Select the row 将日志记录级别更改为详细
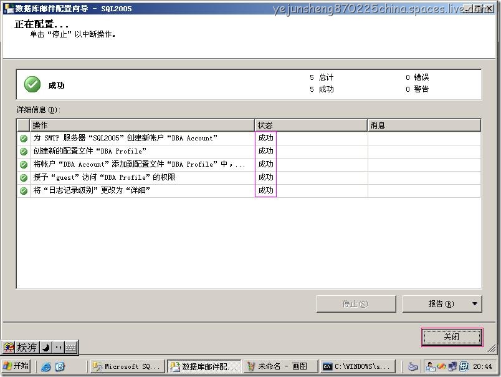Screen dimensions: 501x377 249,191
